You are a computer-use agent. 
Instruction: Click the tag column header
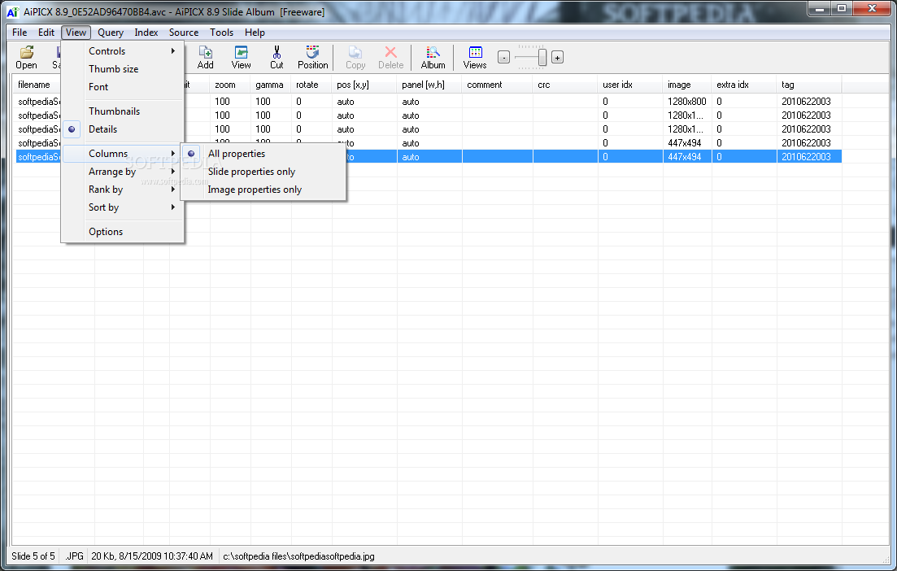click(x=809, y=85)
